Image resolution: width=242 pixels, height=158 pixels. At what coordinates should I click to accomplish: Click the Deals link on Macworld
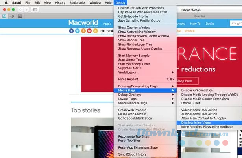coord(210,24)
